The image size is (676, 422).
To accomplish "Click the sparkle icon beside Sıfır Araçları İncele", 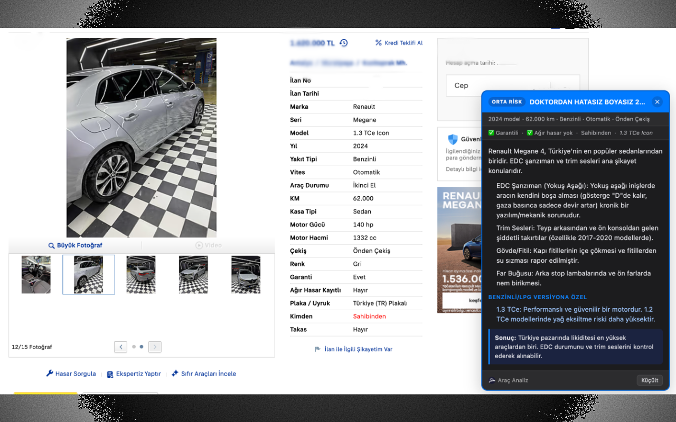I will pyautogui.click(x=174, y=374).
